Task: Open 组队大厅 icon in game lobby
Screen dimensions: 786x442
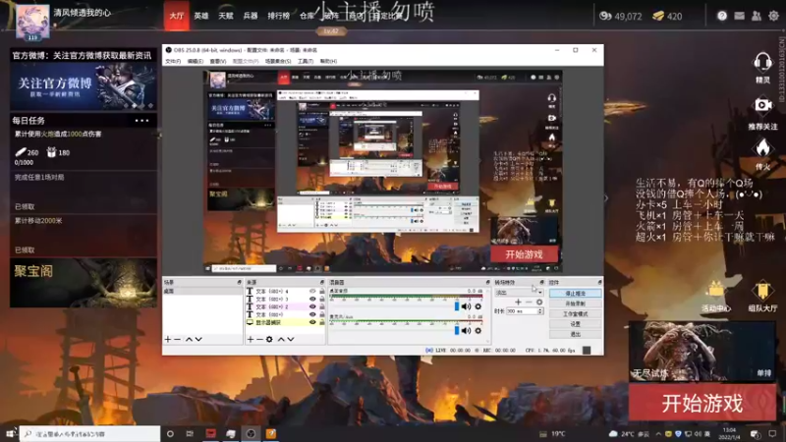Action: pos(762,290)
